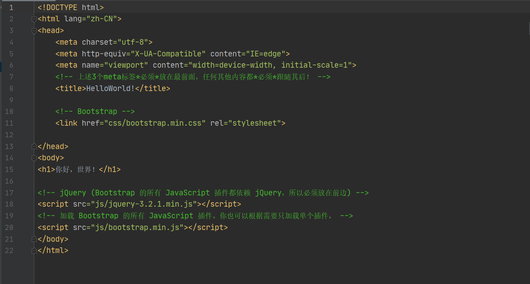The width and height of the screenshot is (530, 284).
Task: Click line number 16 in the gutter
Action: [x=9, y=181]
